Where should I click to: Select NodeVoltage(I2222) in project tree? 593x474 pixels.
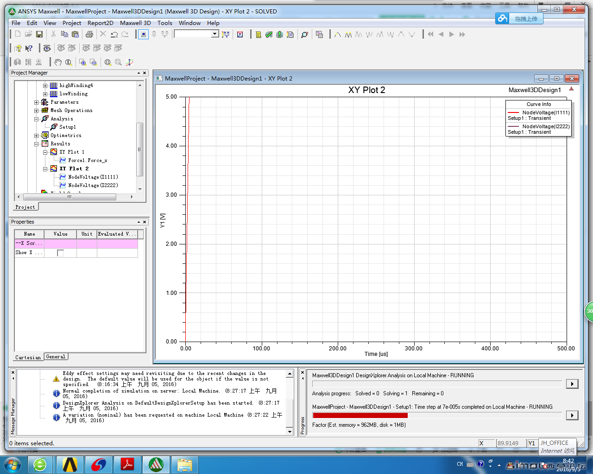coord(93,185)
